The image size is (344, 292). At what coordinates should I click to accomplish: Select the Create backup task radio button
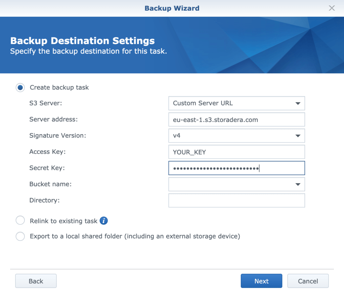20,88
